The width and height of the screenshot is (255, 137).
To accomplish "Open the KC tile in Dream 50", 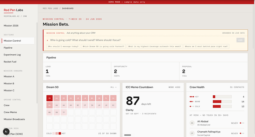I will 113,105.
